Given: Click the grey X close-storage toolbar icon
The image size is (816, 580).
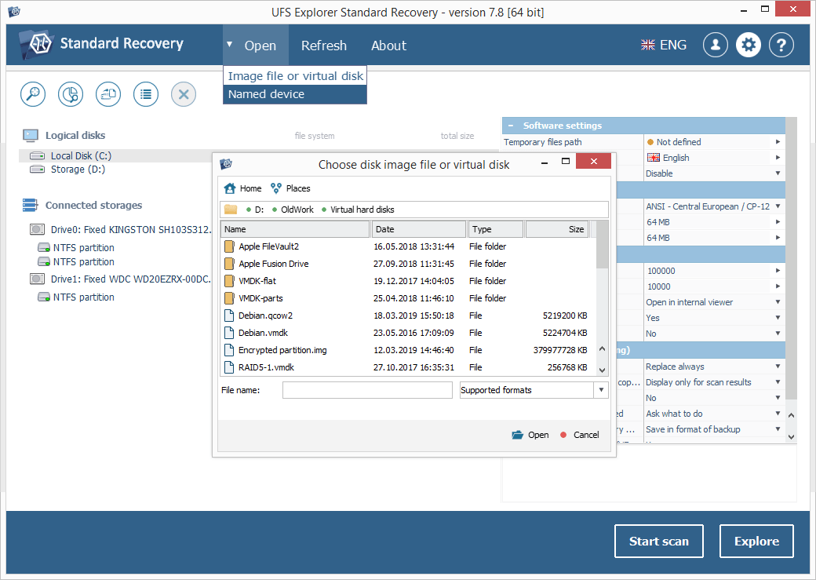Looking at the screenshot, I should 184,94.
